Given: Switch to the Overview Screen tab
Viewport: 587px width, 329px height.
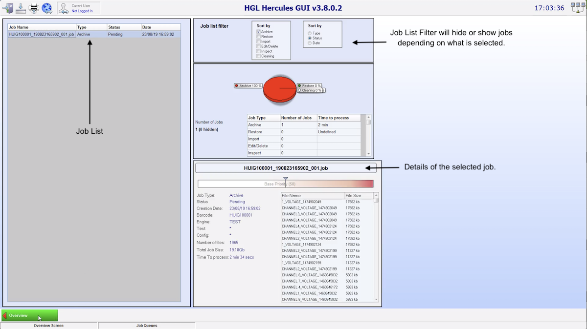Looking at the screenshot, I should click(x=49, y=326).
